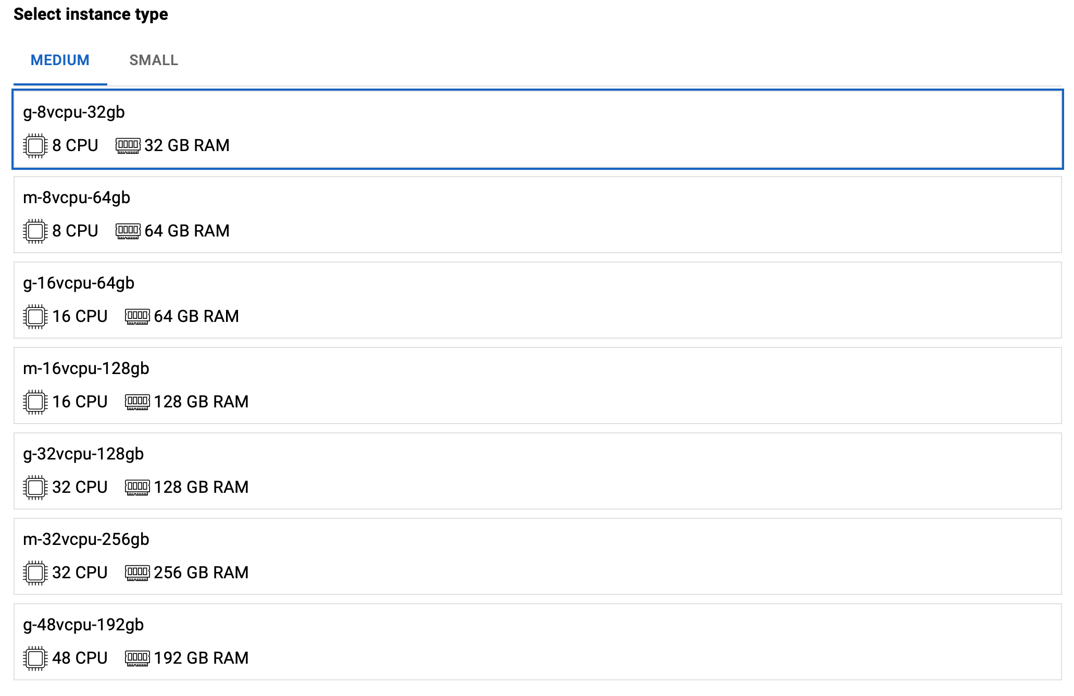This screenshot has width=1074, height=696.
Task: Click '16 CPU' in m-16vcpu-128gb card
Action: (80, 402)
